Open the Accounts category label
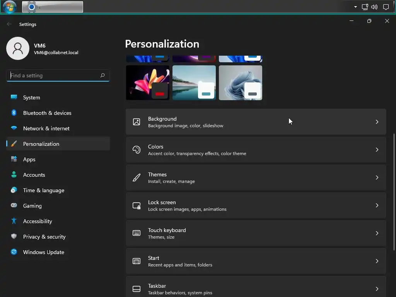The width and height of the screenshot is (396, 297). [34, 175]
